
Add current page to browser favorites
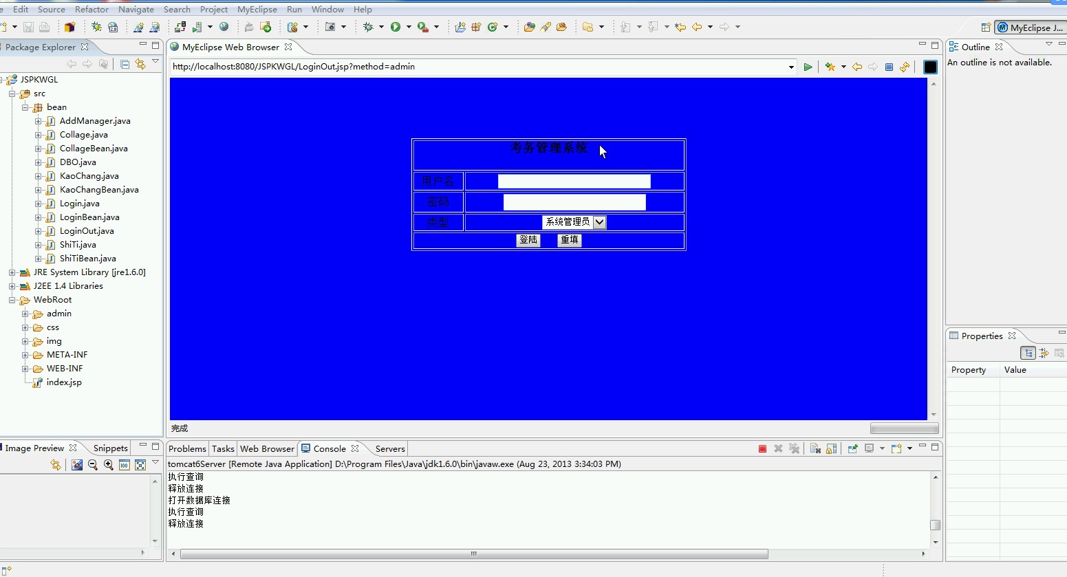[x=830, y=67]
